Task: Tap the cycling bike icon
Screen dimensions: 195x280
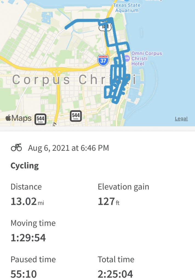Action: pos(16,148)
